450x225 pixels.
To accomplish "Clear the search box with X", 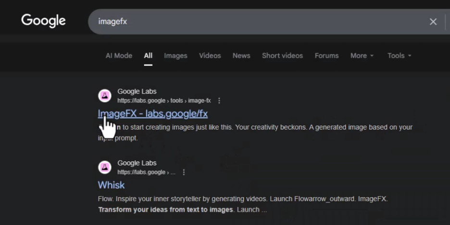I will (x=433, y=22).
